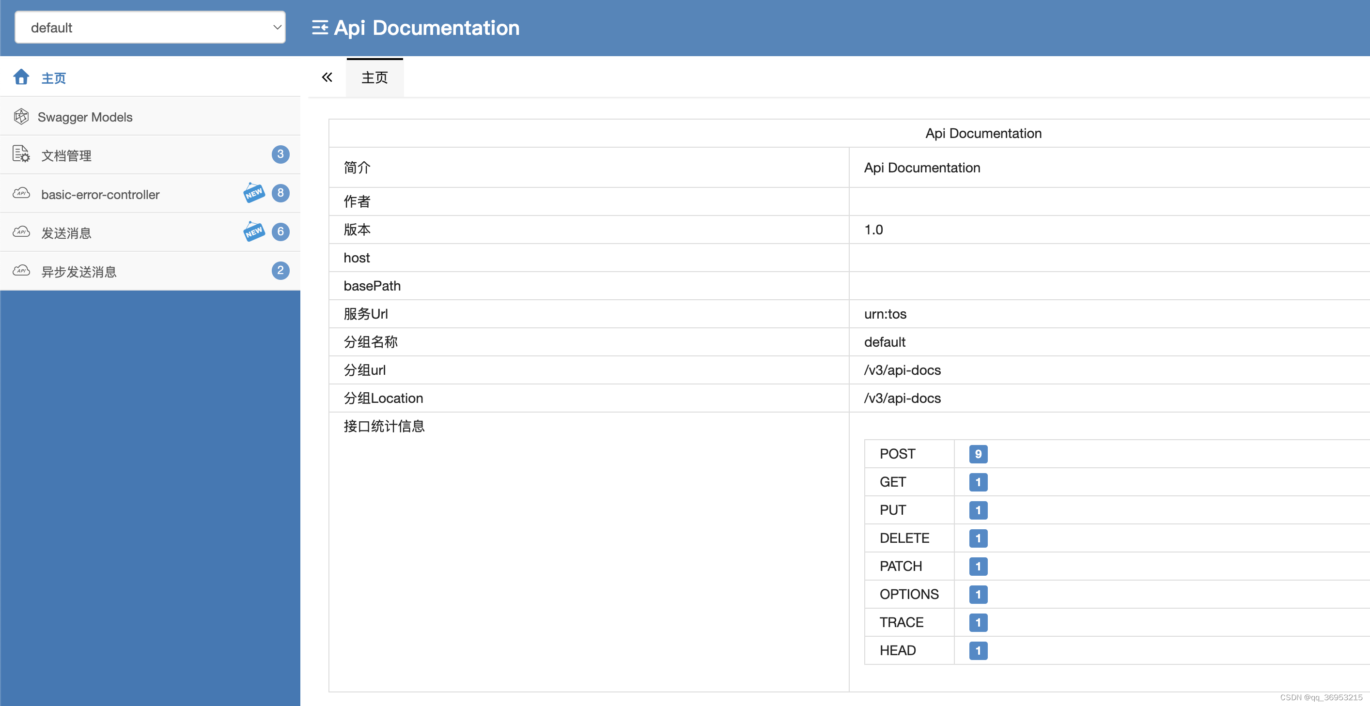Click the POST count badge 9
The image size is (1370, 706).
pyautogui.click(x=978, y=454)
